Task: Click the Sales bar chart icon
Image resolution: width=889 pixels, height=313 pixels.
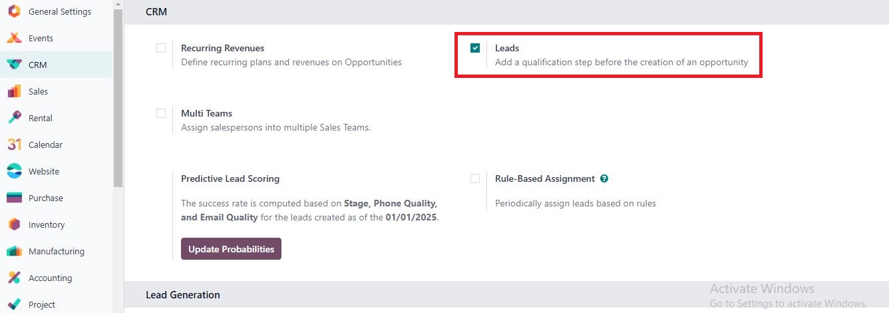Action: (14, 91)
